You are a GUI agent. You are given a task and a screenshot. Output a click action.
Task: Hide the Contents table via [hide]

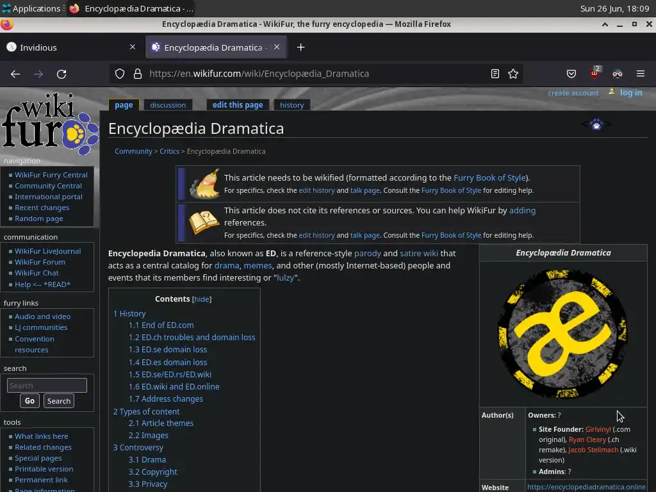pos(202,299)
